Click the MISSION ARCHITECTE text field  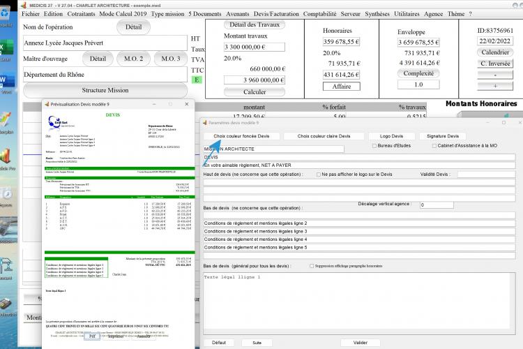273,149
